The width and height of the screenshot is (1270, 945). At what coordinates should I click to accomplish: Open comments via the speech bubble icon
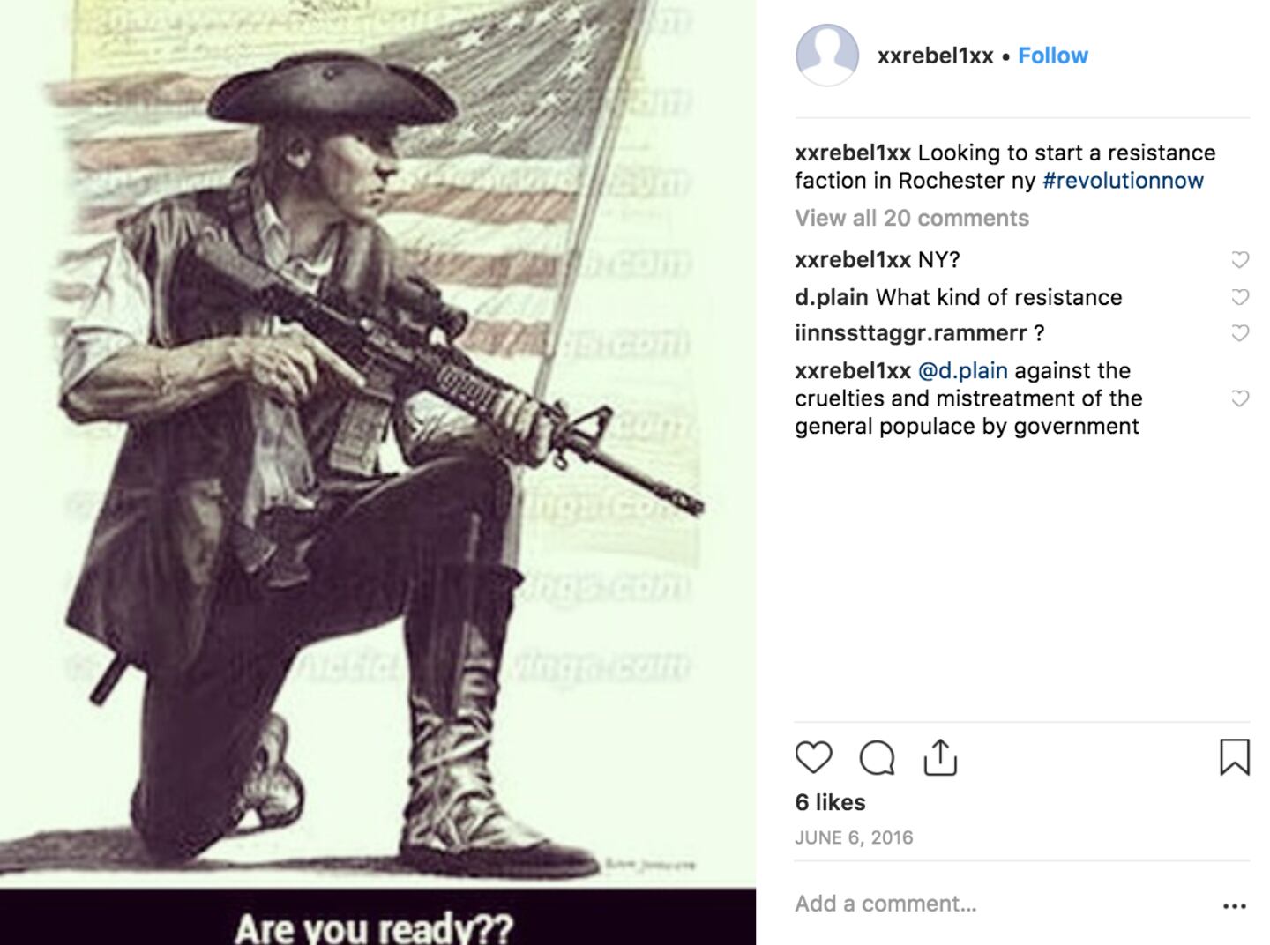pos(876,756)
